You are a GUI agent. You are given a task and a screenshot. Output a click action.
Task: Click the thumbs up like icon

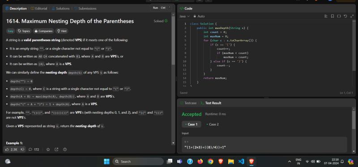click(7, 150)
